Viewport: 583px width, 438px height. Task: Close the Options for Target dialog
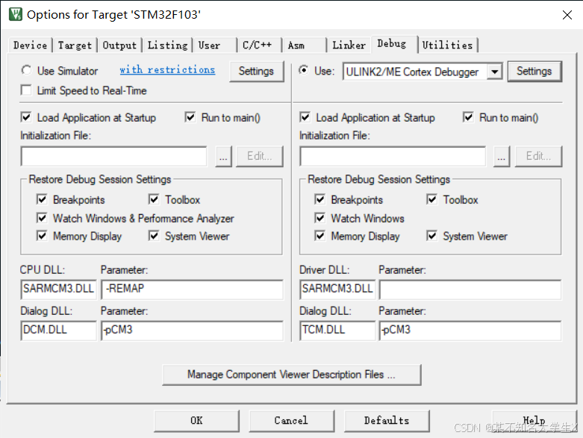[567, 15]
